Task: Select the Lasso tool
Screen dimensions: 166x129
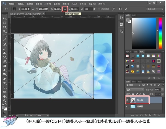Action: [x=4, y=27]
